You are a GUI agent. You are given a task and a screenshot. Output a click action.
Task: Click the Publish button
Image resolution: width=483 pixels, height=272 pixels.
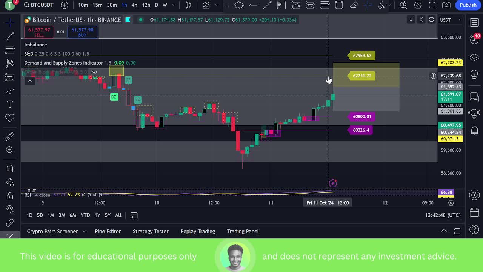point(468,5)
